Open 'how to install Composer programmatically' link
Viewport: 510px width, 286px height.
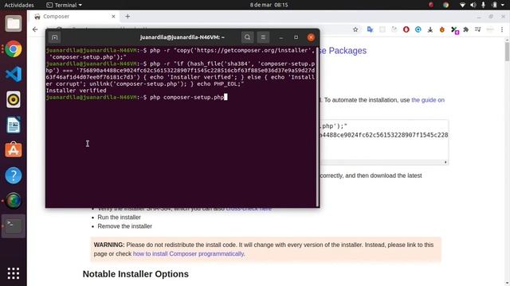188,253
